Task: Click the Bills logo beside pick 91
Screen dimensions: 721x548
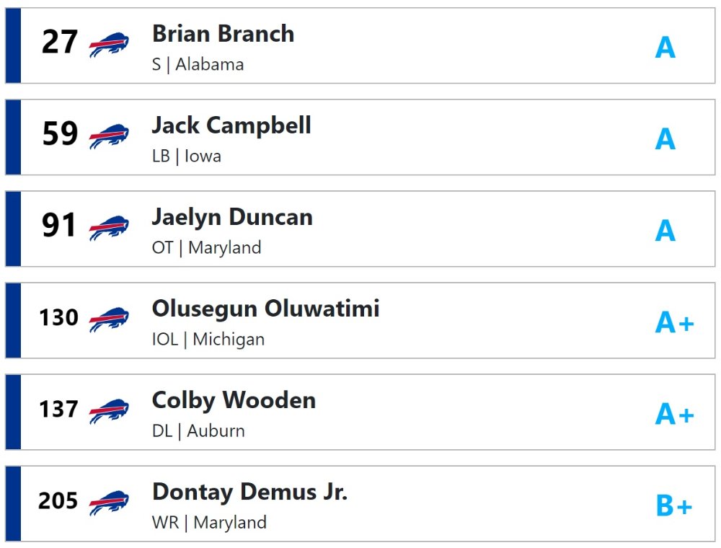Action: 109,227
